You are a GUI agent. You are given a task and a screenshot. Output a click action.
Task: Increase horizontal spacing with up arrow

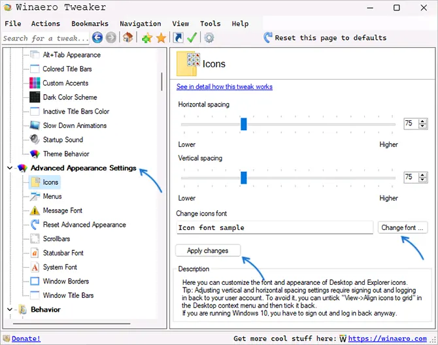(x=422, y=121)
